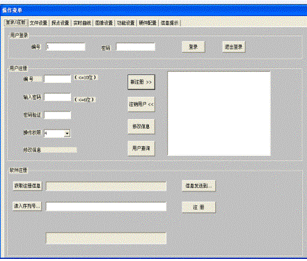Click the white user list box
This screenshot has height=261, width=307.
pos(219,113)
